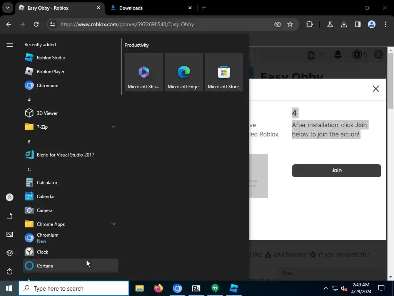
Task: Open Roblox settings gear
Action: 379,54
